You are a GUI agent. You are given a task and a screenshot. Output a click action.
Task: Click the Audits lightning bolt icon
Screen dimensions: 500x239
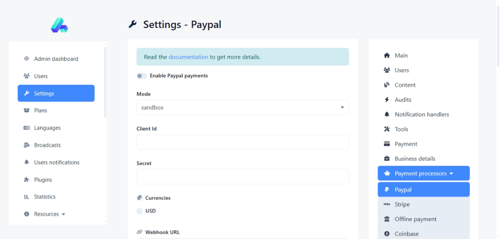[x=387, y=100]
